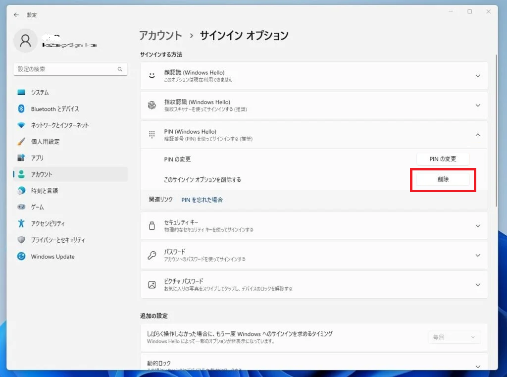Open 個人用設定 category

pyautogui.click(x=70, y=141)
